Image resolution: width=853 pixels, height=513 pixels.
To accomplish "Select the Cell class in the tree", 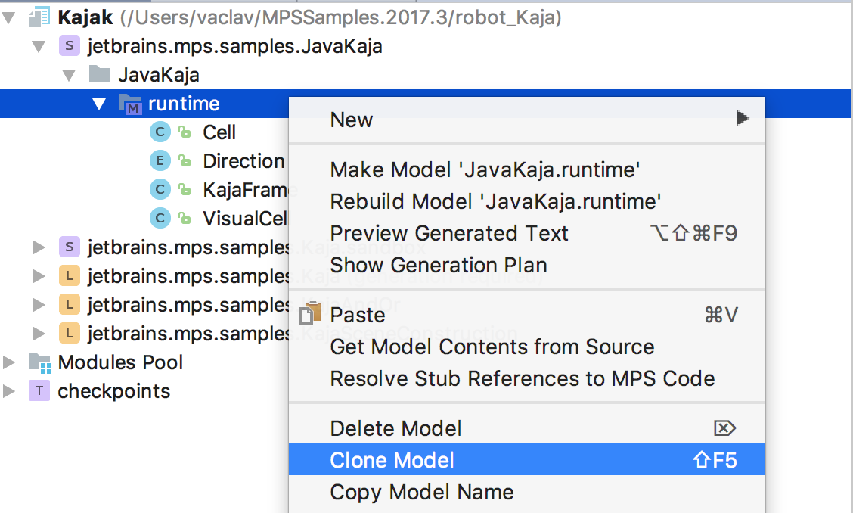I will 219,132.
